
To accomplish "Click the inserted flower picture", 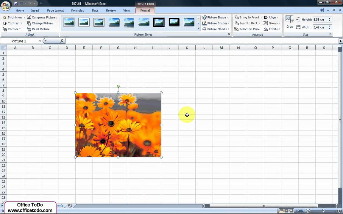I will click(x=118, y=125).
